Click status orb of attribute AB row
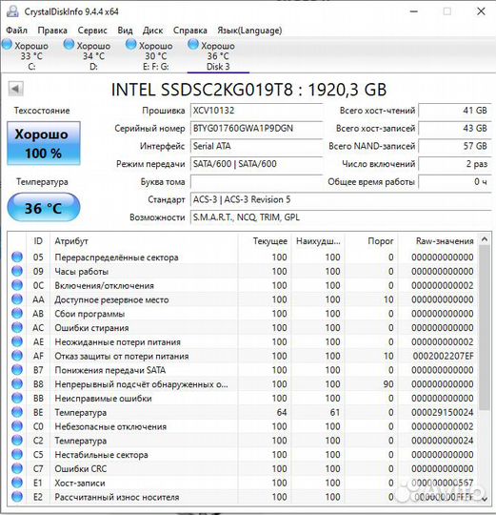The height and width of the screenshot is (515, 496). click(17, 314)
